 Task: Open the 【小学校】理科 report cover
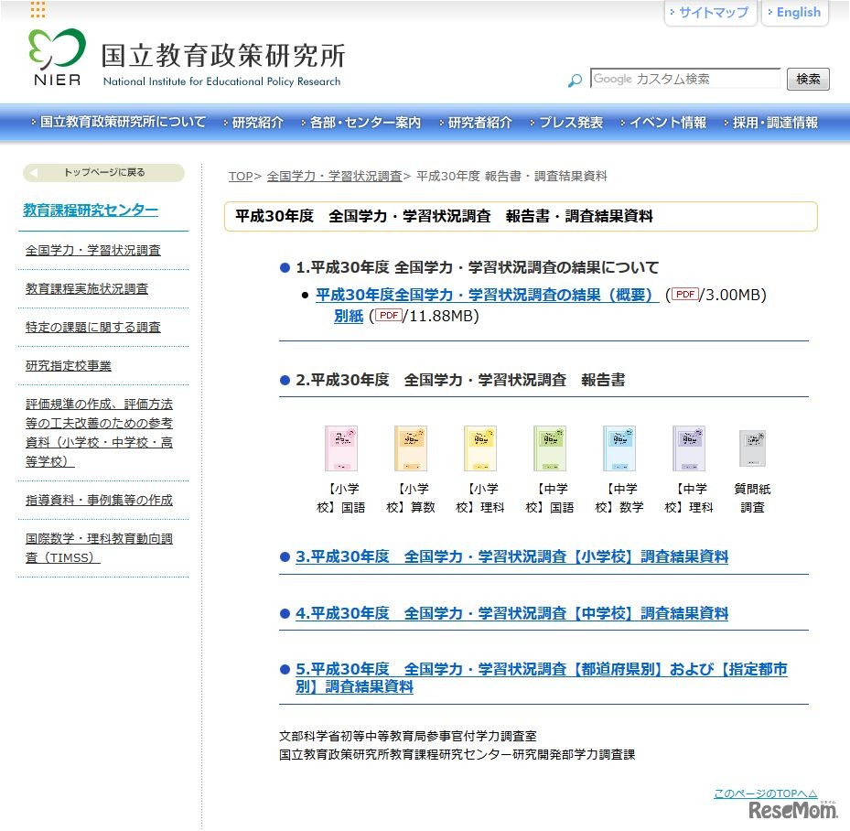(x=479, y=448)
